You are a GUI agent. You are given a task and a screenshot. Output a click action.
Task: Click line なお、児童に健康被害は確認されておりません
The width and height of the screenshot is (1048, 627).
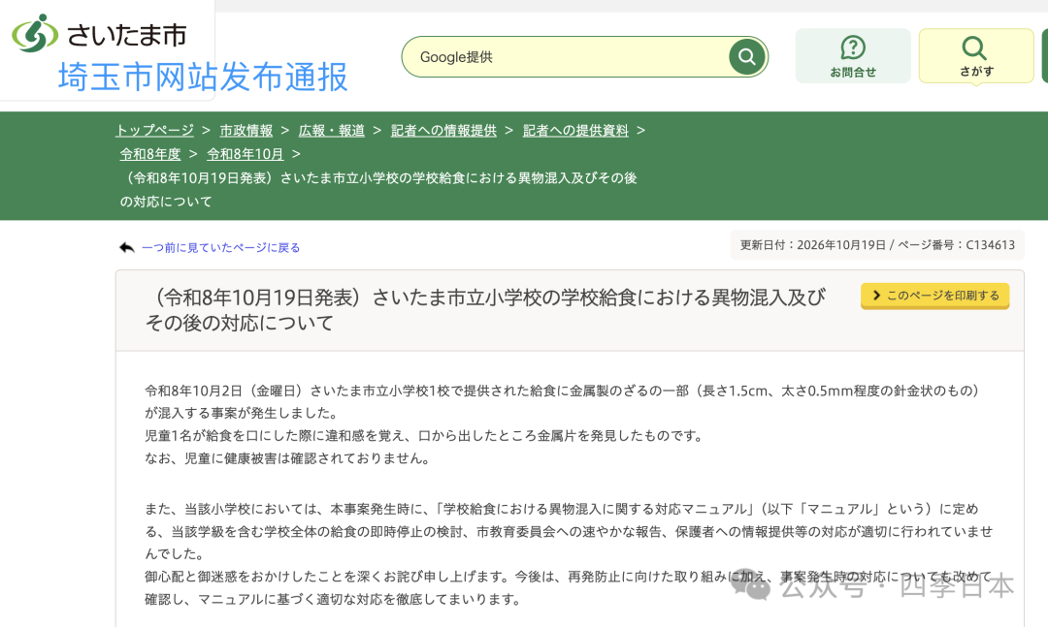tap(287, 458)
